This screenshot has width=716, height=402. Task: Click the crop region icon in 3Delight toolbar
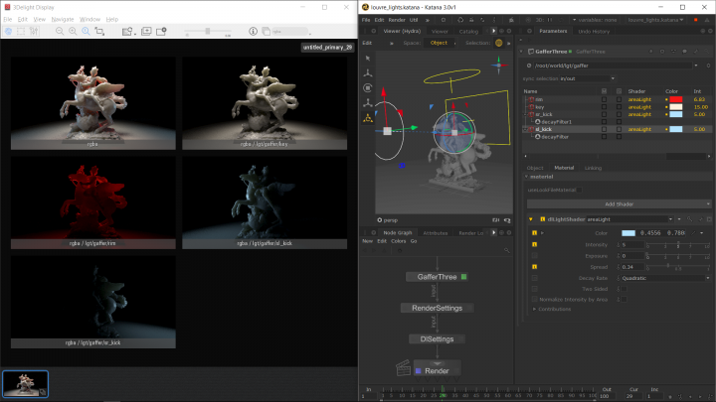pos(99,32)
